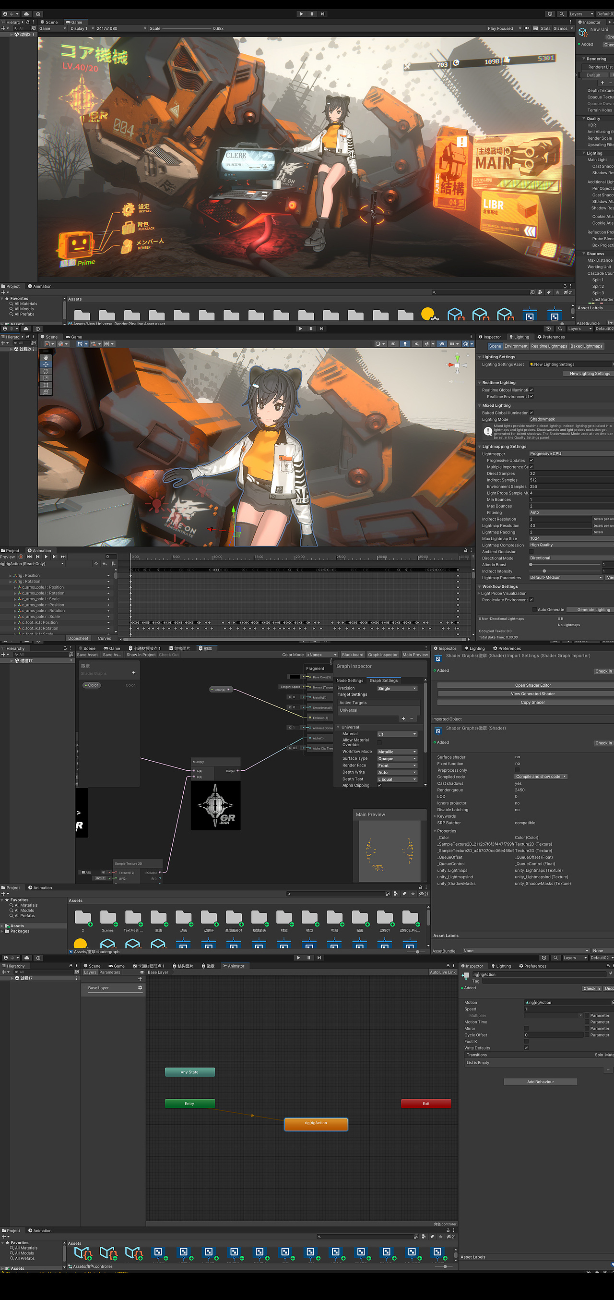
Task: Toggle Progressive Updates checkbox
Action: pyautogui.click(x=531, y=460)
